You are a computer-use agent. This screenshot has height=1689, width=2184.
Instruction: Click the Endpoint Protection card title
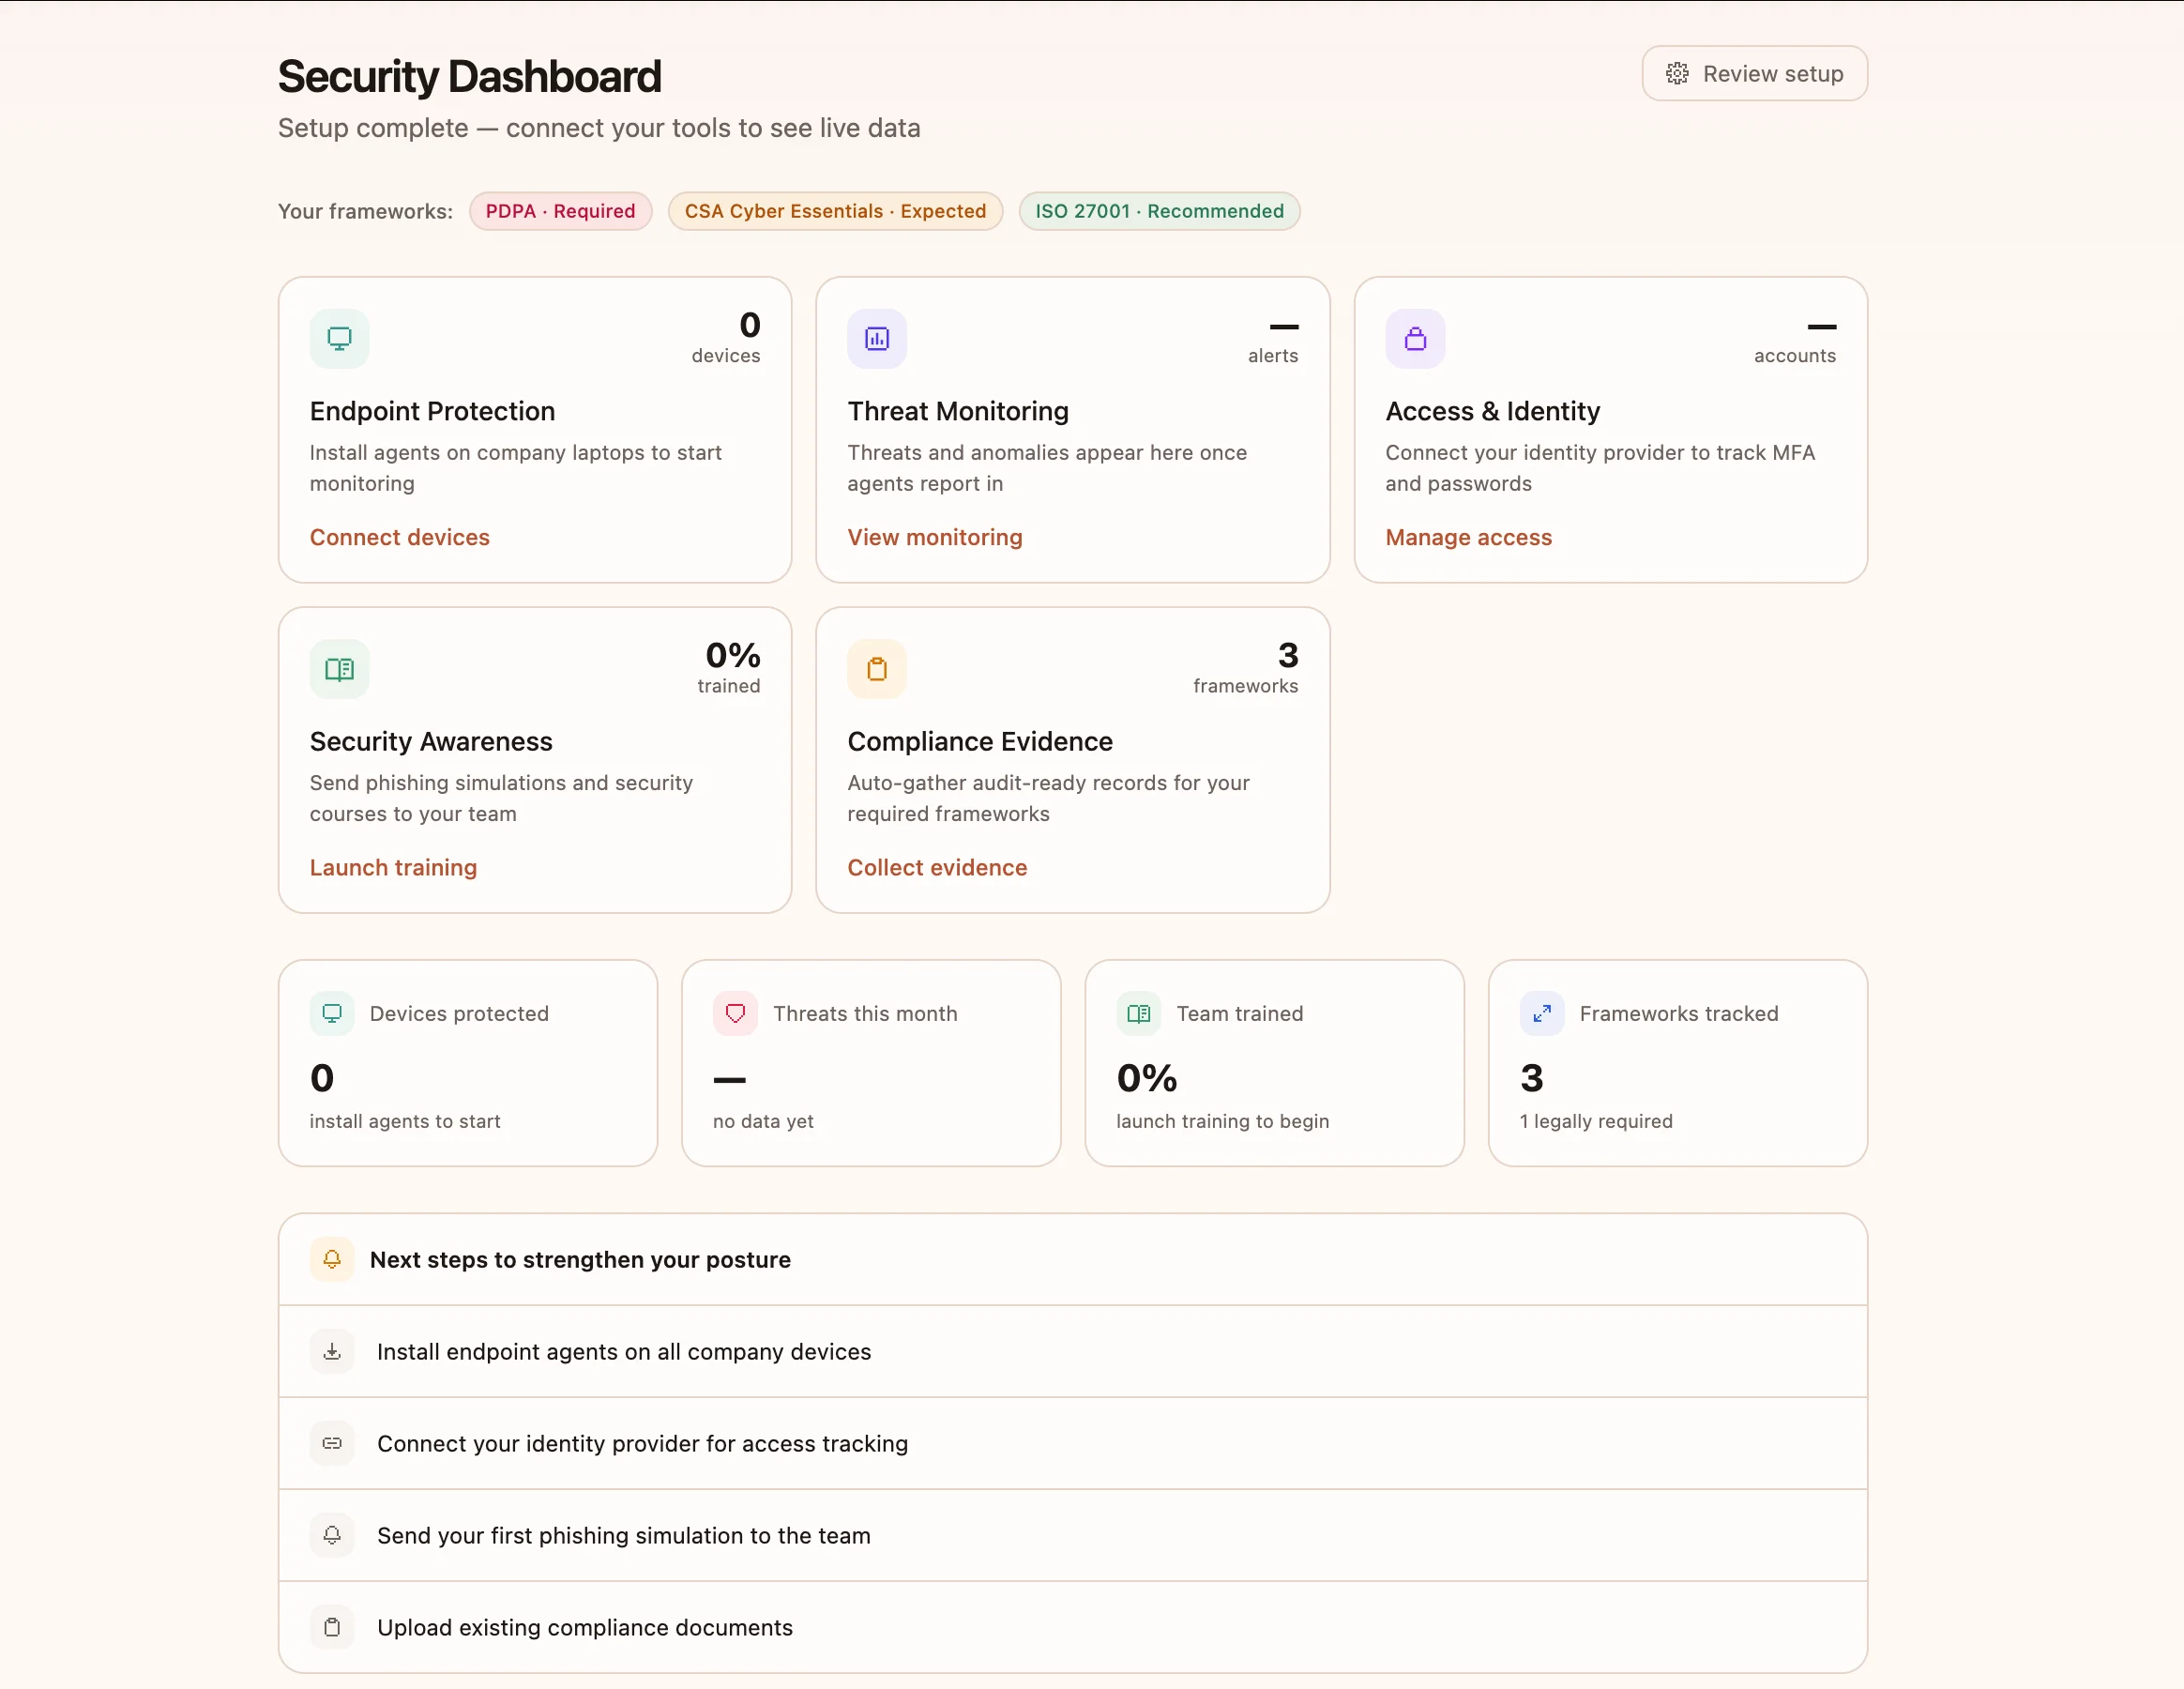pos(432,411)
